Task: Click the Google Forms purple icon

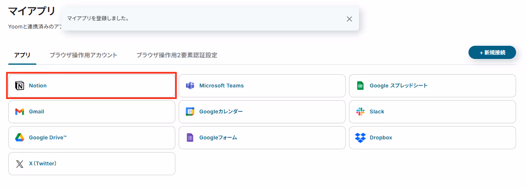Action: (190, 138)
